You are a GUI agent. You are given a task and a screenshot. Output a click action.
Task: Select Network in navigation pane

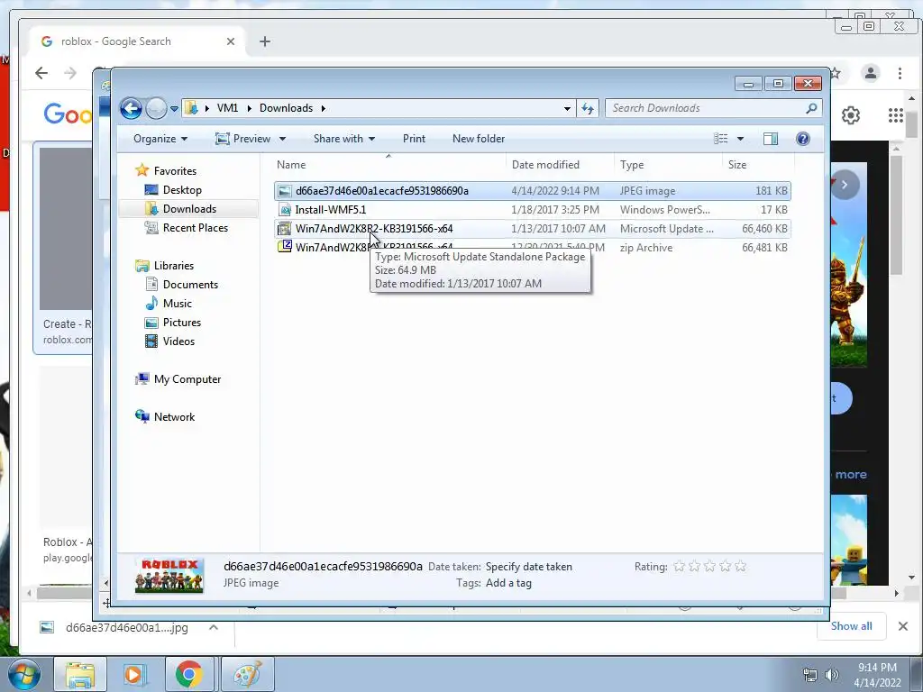[165, 416]
